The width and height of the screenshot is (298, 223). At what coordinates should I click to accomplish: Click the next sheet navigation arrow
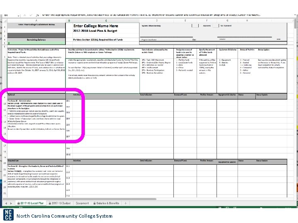(11, 203)
